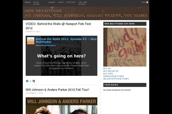Screen dimensions: 172x114
Task: Go to the Album page
Action: click(52, 2)
